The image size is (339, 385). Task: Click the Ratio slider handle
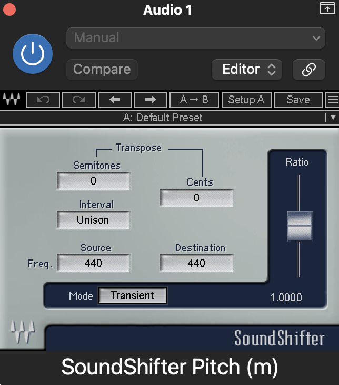pos(300,226)
